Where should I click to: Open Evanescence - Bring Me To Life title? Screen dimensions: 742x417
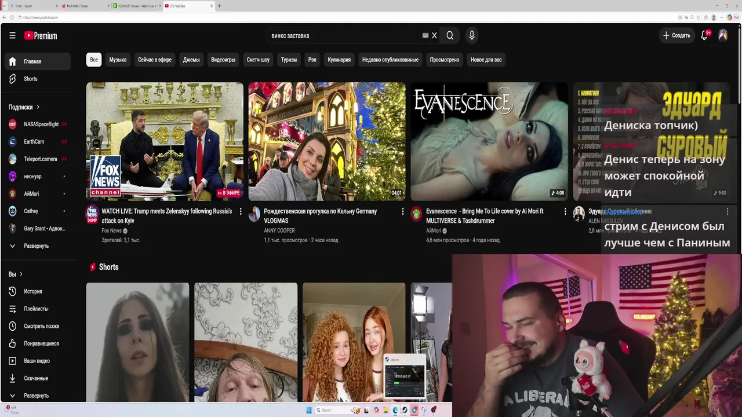[x=485, y=216]
